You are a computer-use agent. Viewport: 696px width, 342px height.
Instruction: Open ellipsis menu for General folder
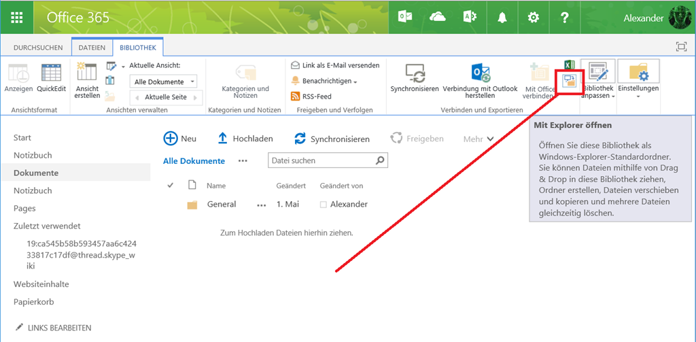(x=262, y=205)
